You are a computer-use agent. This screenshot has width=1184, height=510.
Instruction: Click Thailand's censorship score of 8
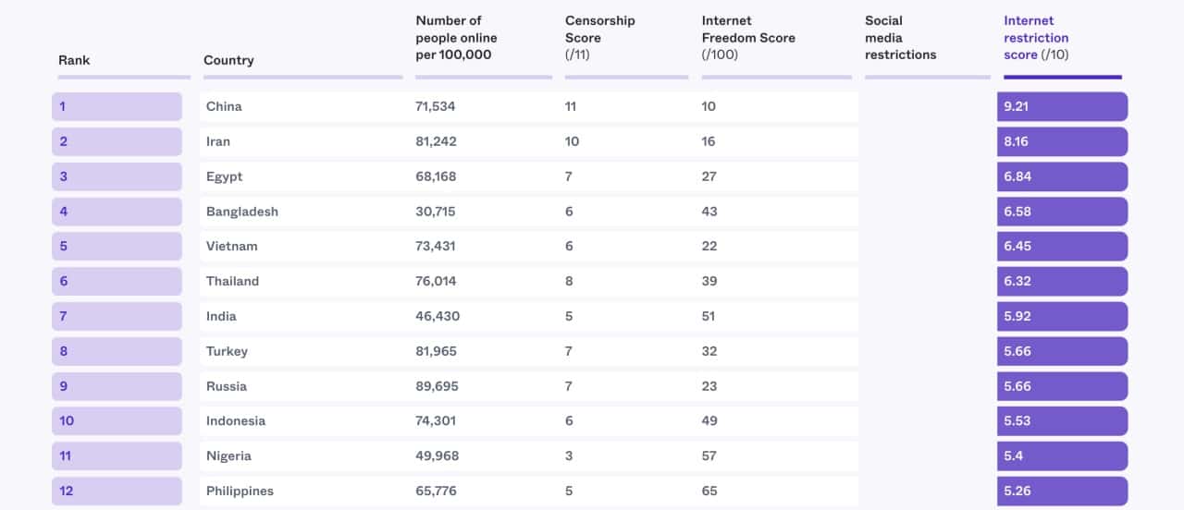[x=570, y=282]
